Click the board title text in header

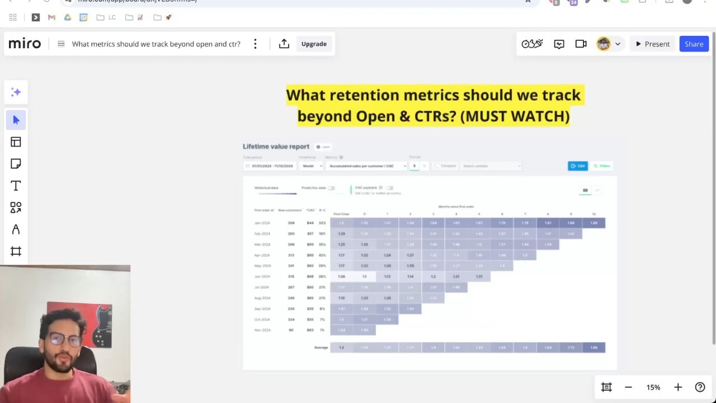click(156, 44)
